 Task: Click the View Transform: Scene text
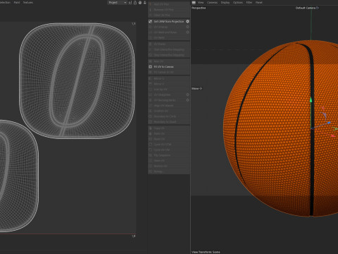pyautogui.click(x=206, y=252)
